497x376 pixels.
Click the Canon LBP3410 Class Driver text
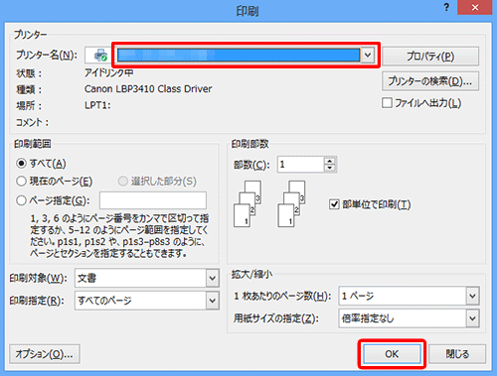click(148, 89)
